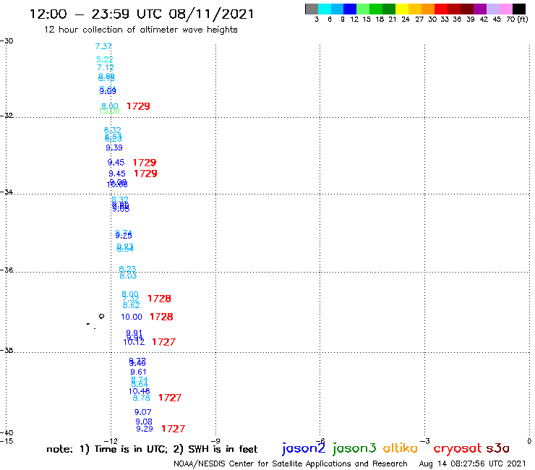Image resolution: width=535 pixels, height=470 pixels.
Task: Click the wave height value 10.46
Action: pyautogui.click(x=140, y=391)
